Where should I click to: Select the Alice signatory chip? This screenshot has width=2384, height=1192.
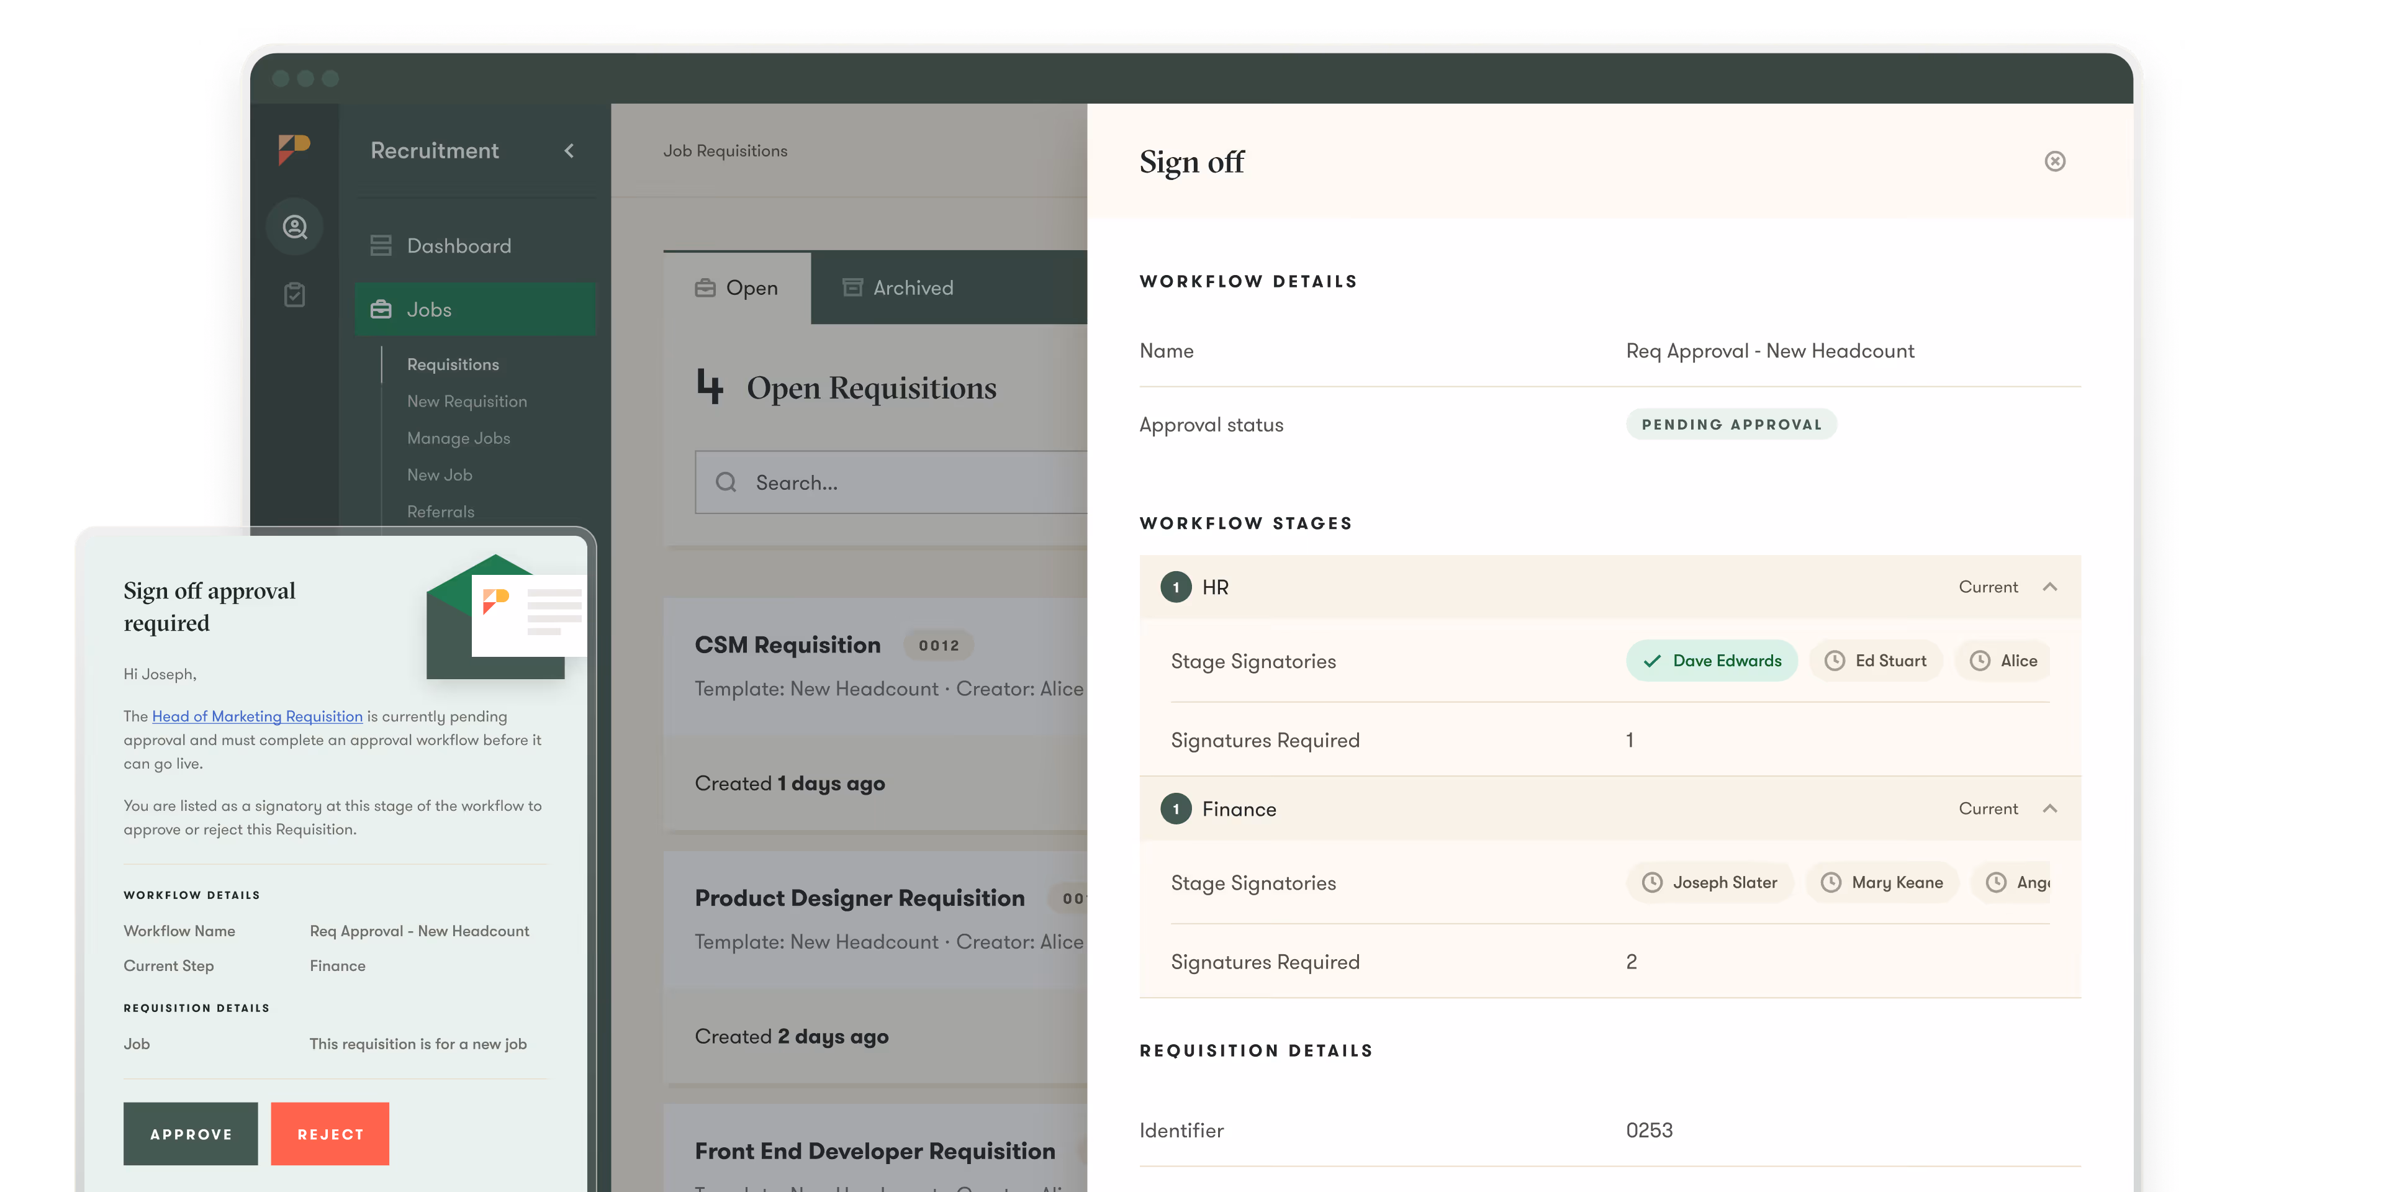(x=2003, y=661)
